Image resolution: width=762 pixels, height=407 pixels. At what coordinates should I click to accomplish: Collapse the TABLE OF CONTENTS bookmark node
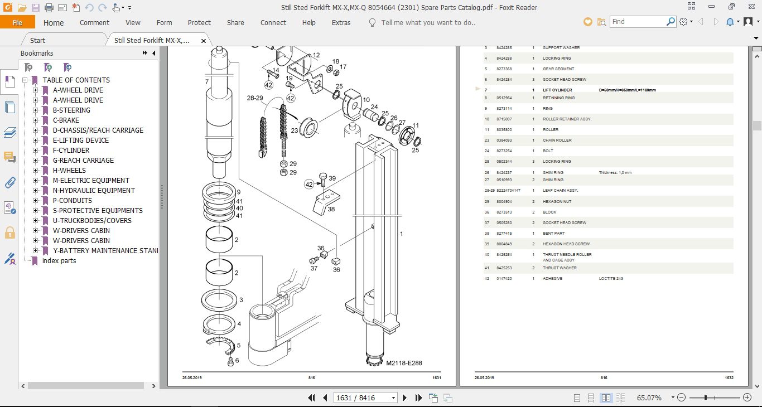[x=25, y=80]
